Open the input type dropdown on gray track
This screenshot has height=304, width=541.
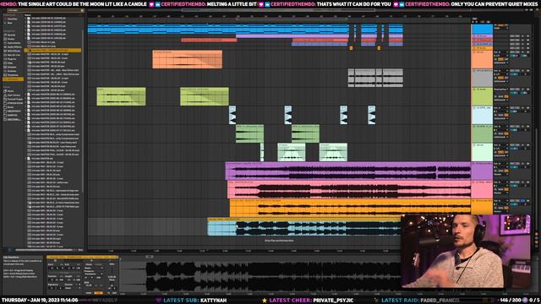coord(500,71)
